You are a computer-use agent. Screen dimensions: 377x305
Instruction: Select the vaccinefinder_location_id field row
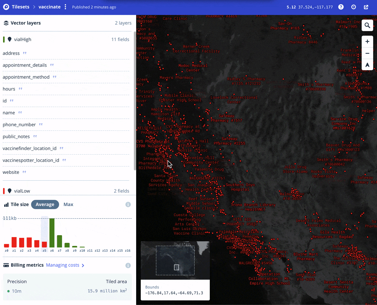pos(66,148)
